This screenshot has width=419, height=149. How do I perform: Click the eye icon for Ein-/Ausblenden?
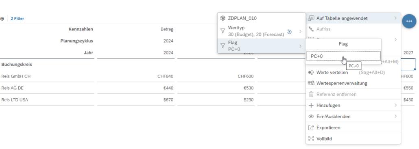[311, 117]
